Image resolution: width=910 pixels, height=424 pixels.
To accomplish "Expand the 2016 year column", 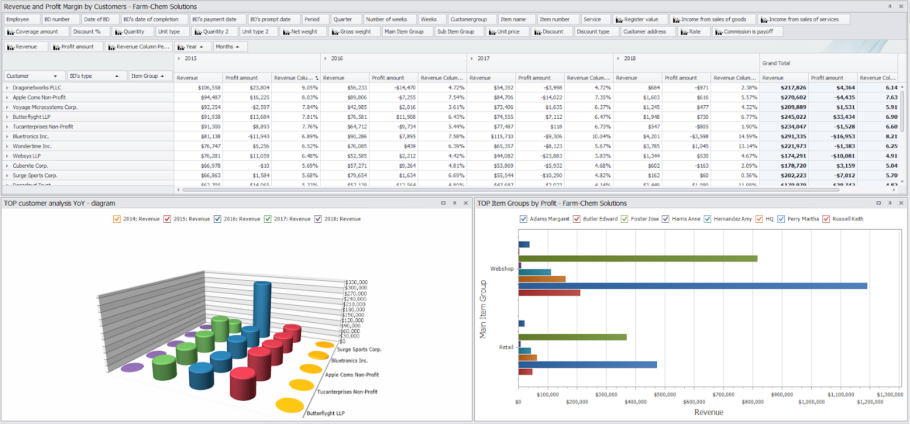I will (x=325, y=59).
